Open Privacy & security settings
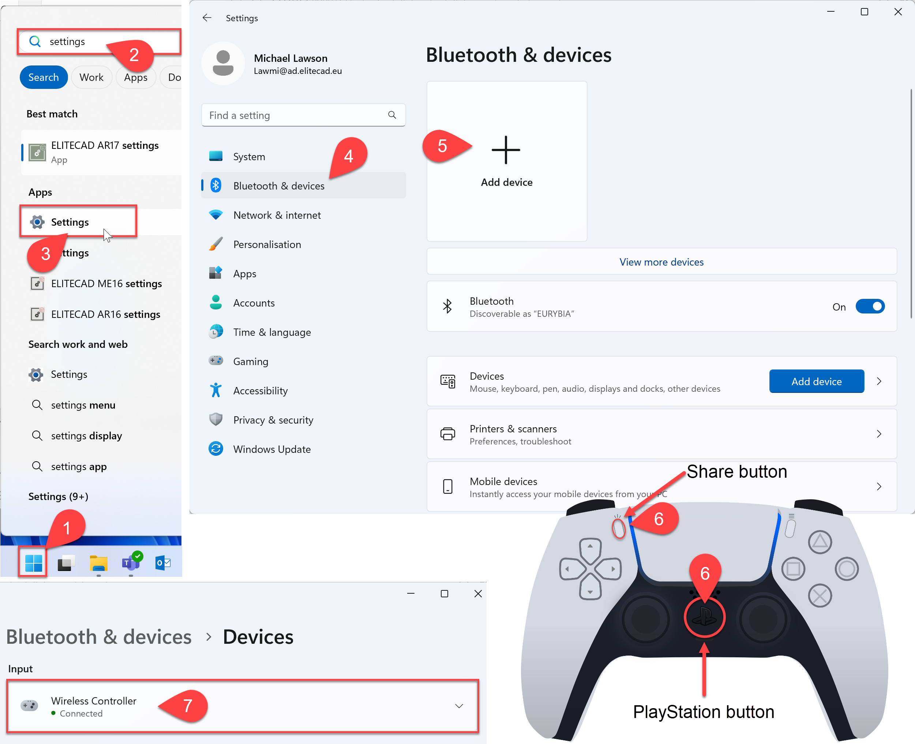The image size is (915, 744). click(273, 420)
